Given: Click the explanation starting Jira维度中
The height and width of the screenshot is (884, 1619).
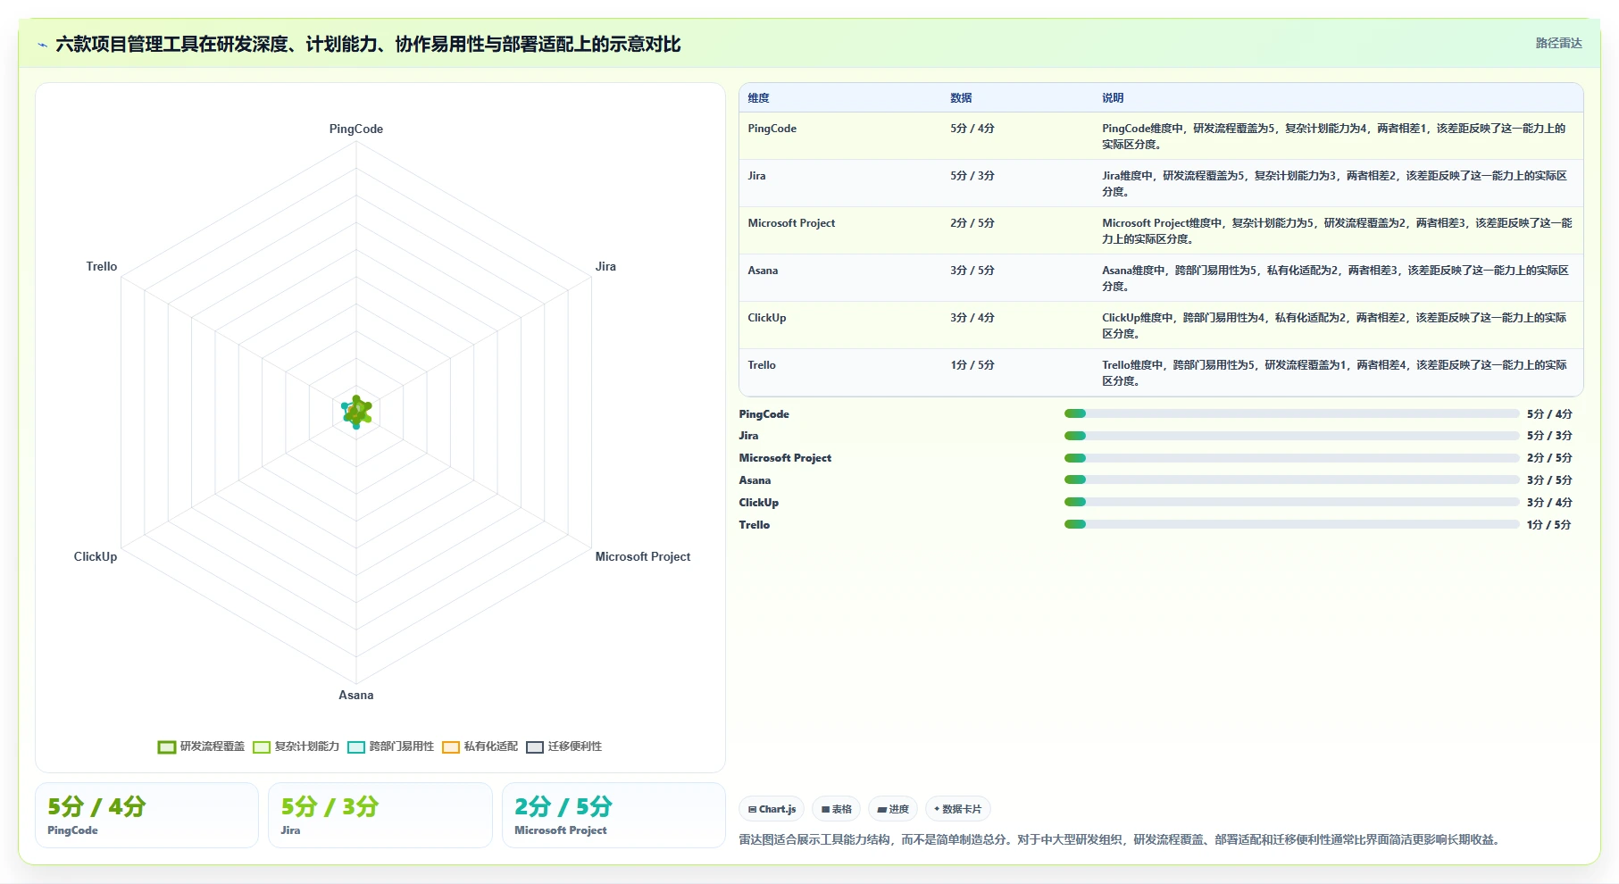Looking at the screenshot, I should click(1334, 184).
